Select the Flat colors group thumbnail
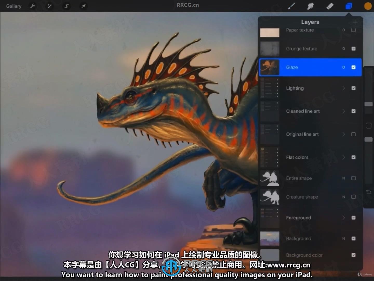This screenshot has height=281, width=374. click(270, 157)
